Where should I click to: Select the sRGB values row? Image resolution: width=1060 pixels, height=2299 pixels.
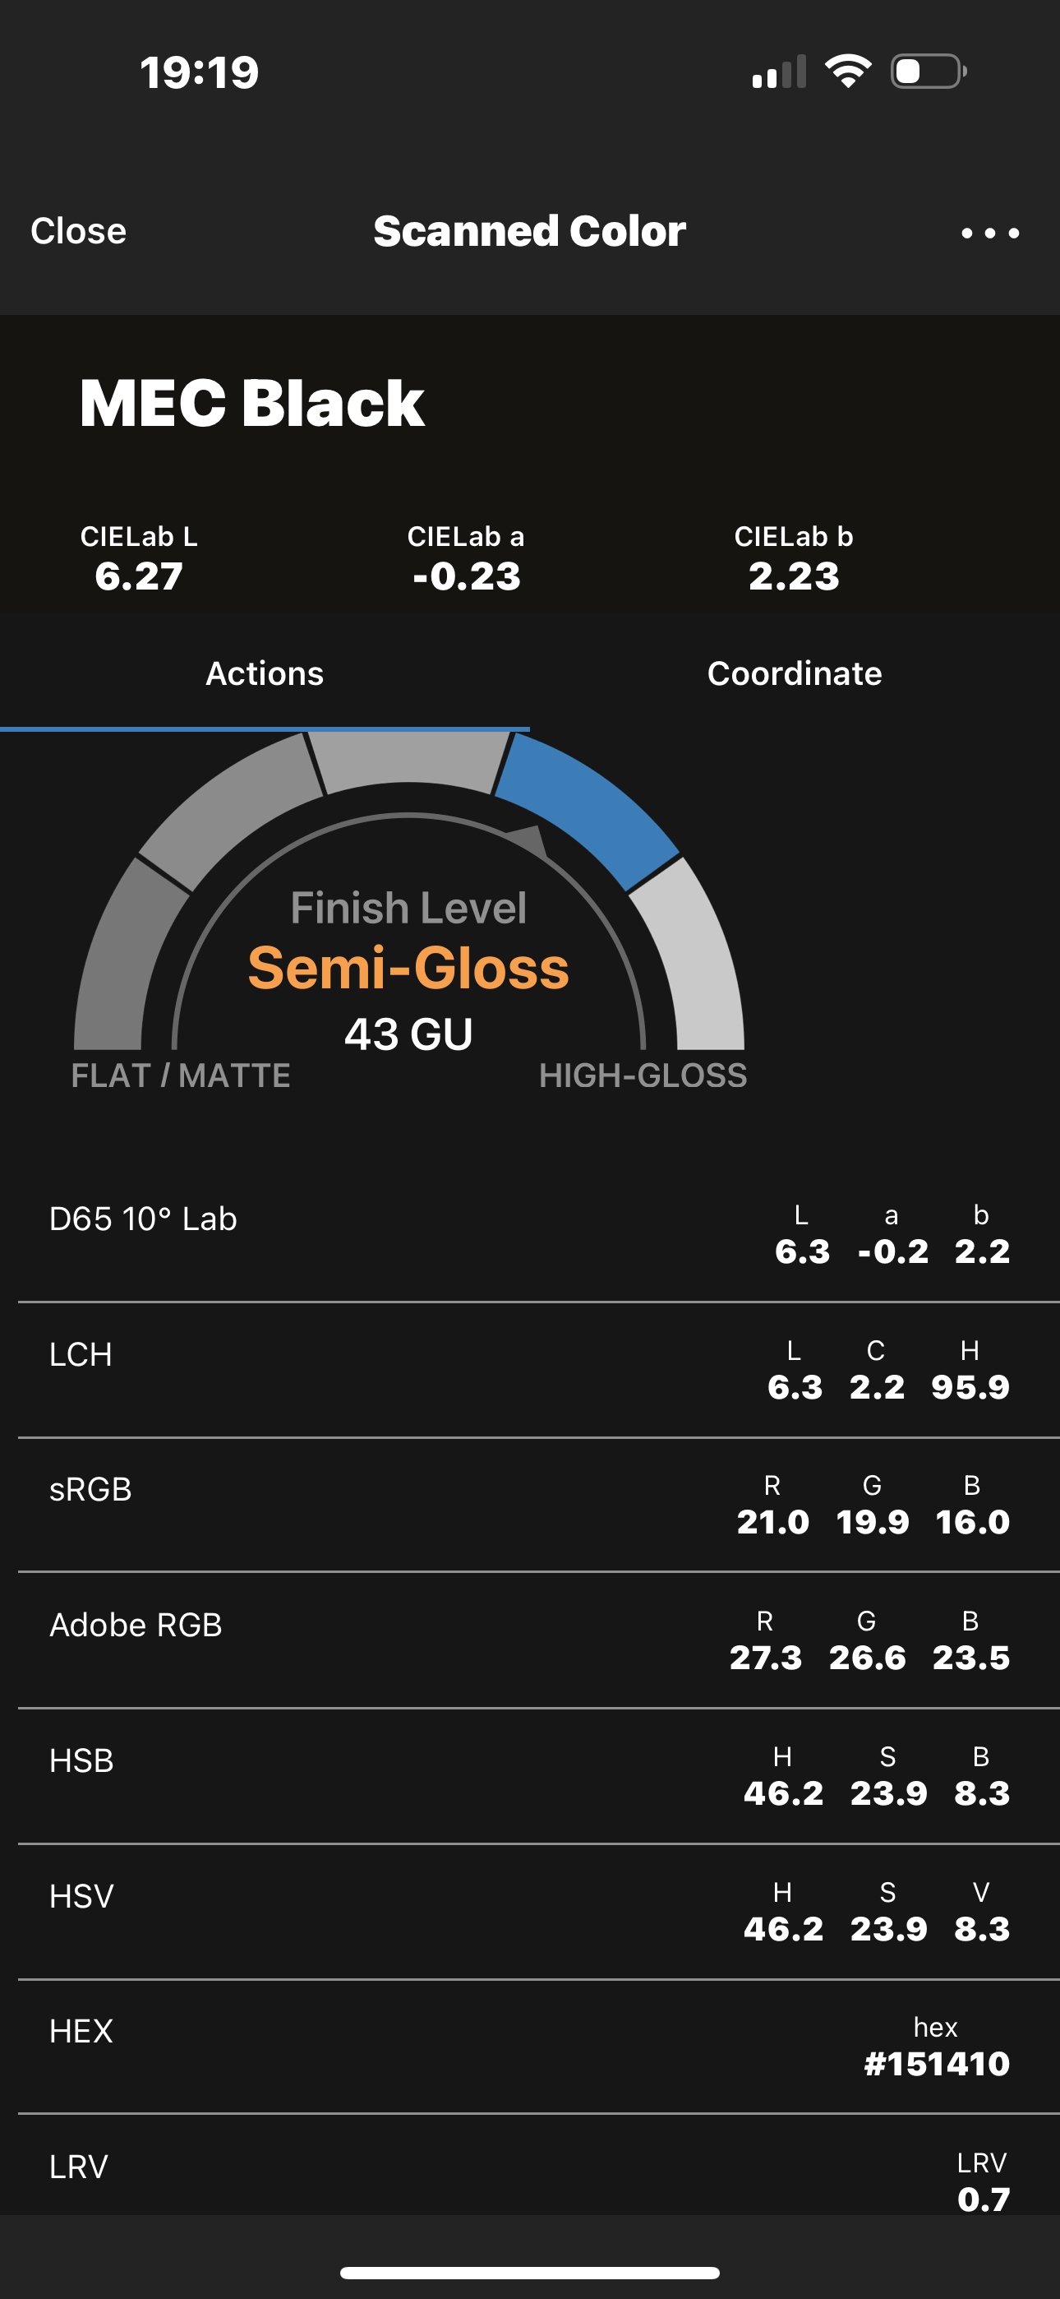click(x=530, y=1505)
